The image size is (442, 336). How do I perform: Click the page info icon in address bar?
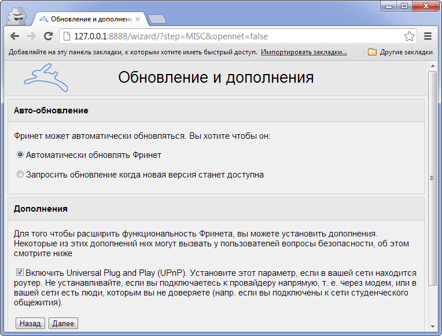click(67, 36)
